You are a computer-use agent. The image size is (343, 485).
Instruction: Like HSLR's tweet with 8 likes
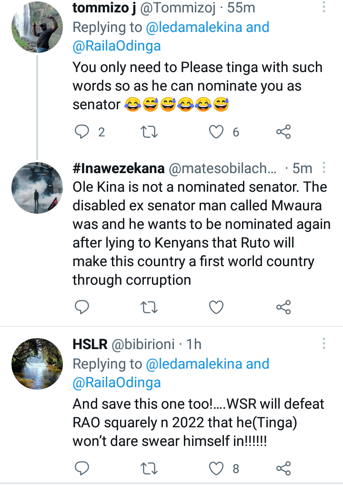coord(216,469)
